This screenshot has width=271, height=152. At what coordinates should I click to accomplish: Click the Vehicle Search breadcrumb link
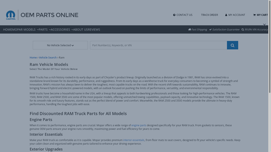coord(48,57)
